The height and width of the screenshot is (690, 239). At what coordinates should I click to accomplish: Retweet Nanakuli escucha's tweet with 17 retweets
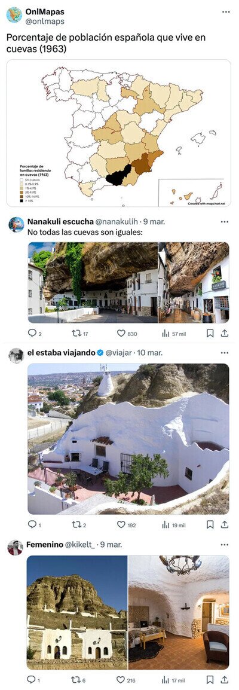pos(80,334)
